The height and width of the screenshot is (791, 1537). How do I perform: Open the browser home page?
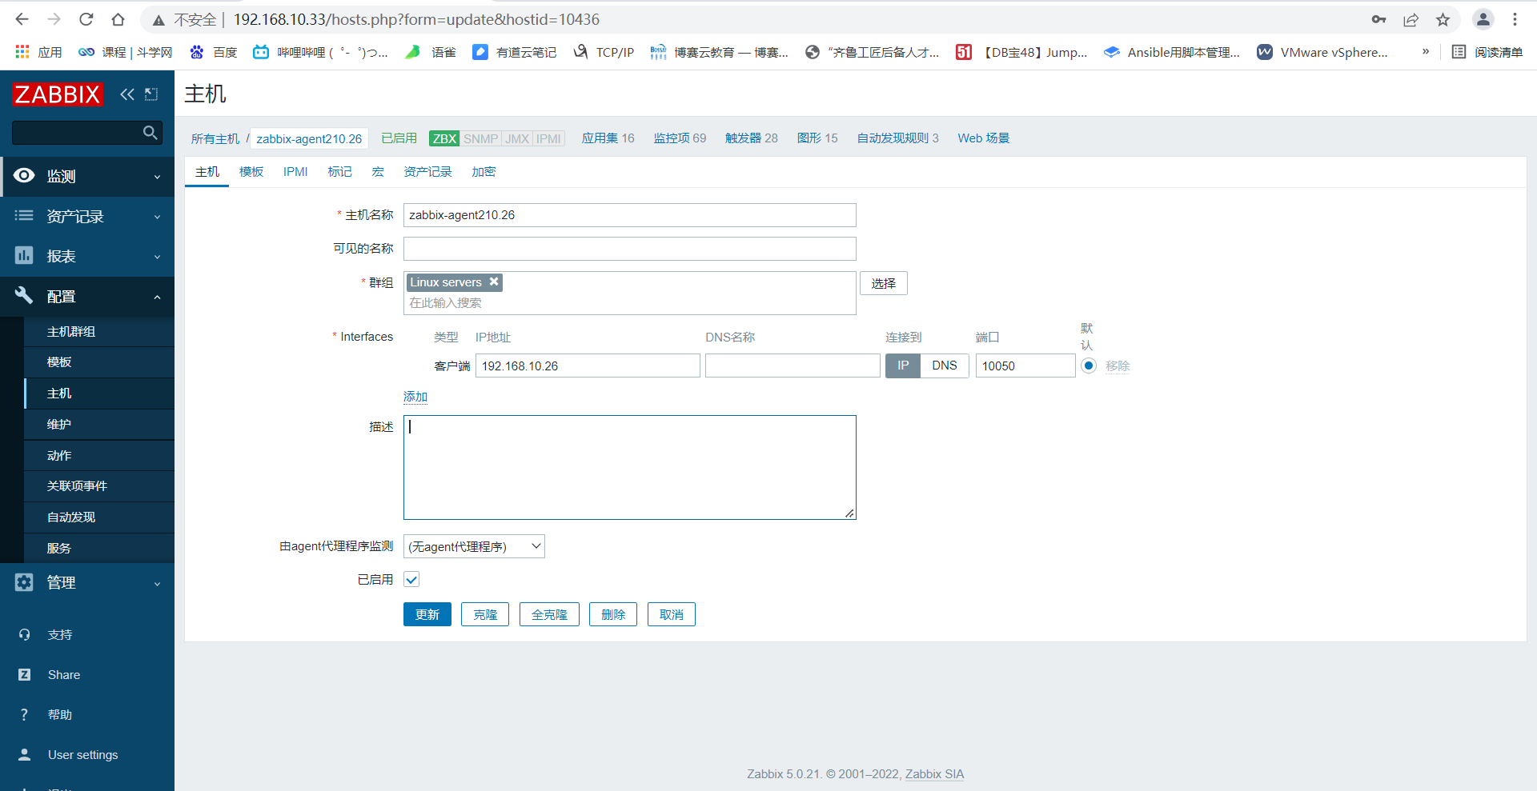tap(118, 19)
